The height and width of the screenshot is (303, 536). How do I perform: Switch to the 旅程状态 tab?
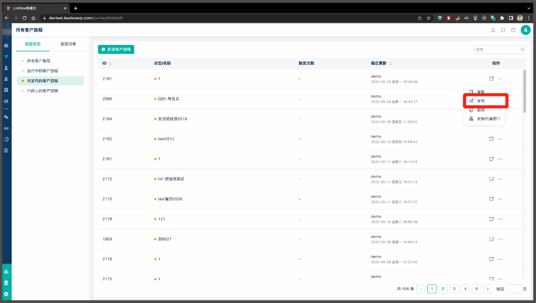pyautogui.click(x=33, y=44)
